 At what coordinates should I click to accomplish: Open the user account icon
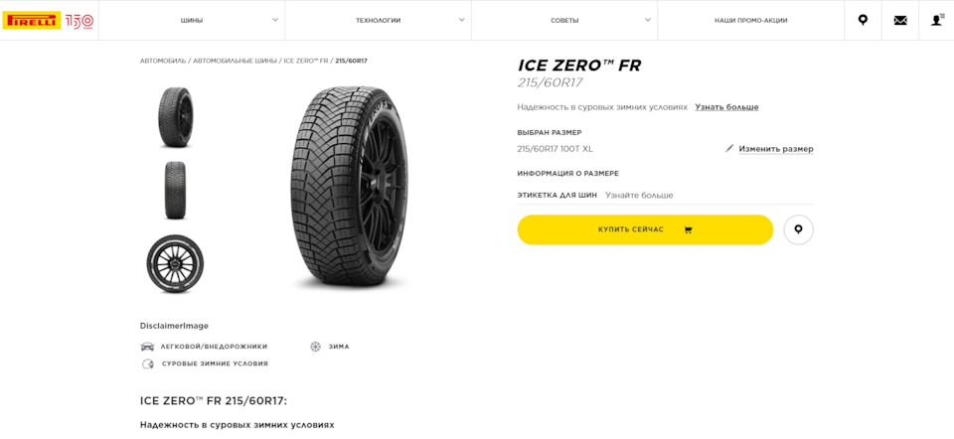pyautogui.click(x=937, y=20)
